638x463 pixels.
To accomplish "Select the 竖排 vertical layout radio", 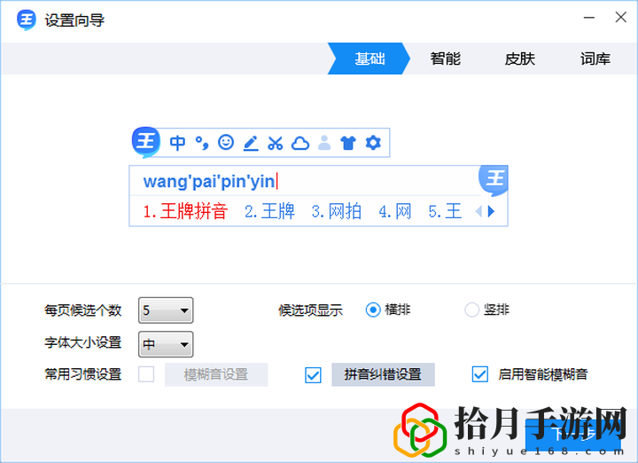I will 471,310.
